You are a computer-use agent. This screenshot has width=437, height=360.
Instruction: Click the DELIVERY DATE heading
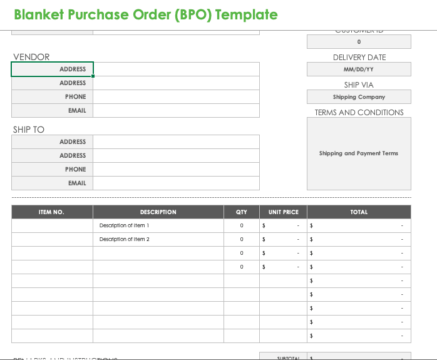(359, 58)
